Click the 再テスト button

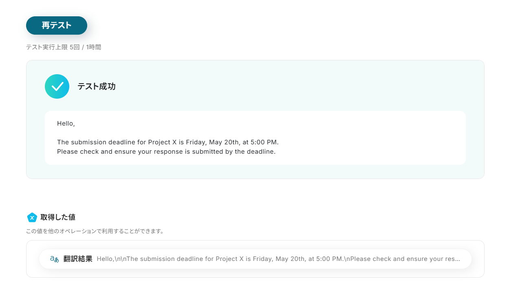pos(57,25)
